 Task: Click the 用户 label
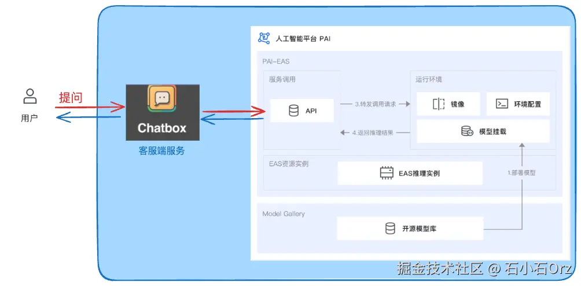(x=30, y=118)
